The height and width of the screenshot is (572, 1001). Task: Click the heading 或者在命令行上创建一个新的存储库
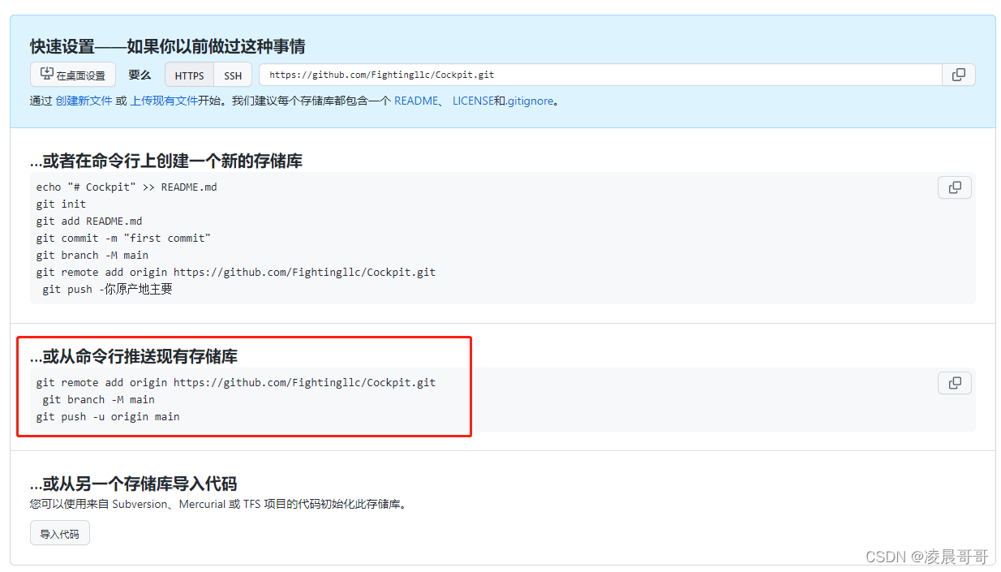166,161
